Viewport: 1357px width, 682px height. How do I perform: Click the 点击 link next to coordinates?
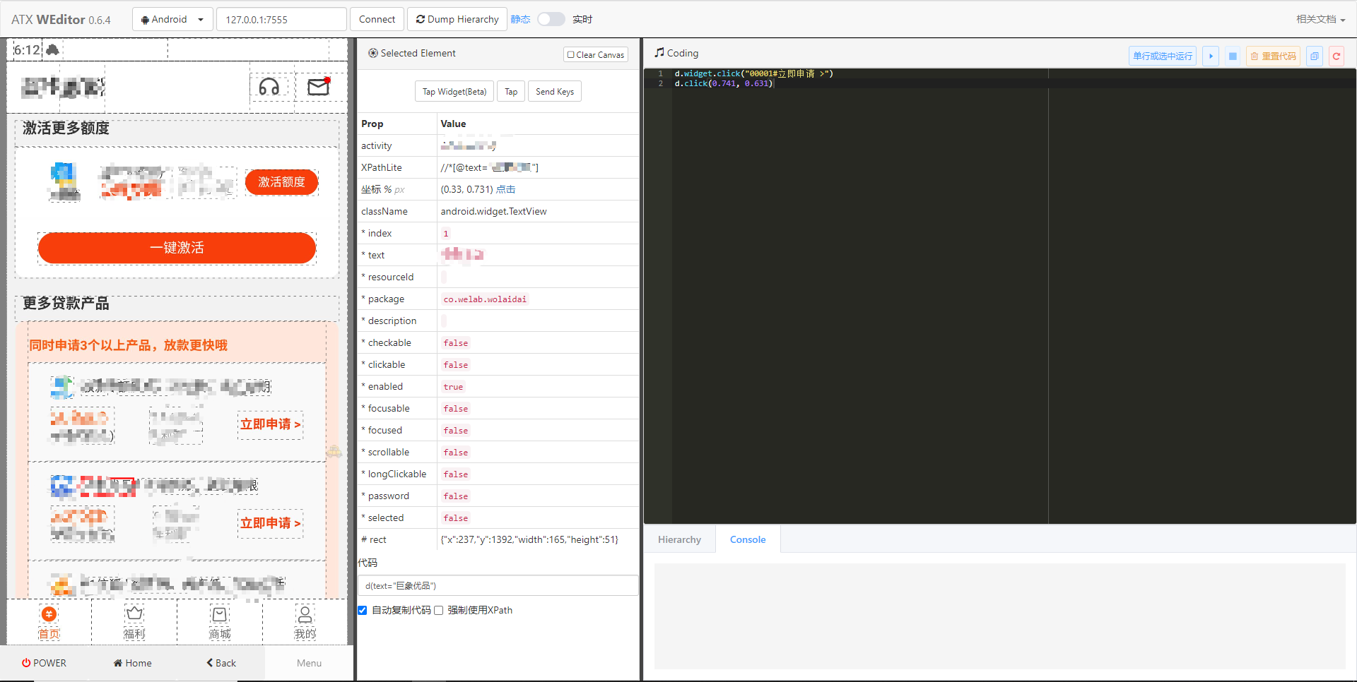coord(505,189)
